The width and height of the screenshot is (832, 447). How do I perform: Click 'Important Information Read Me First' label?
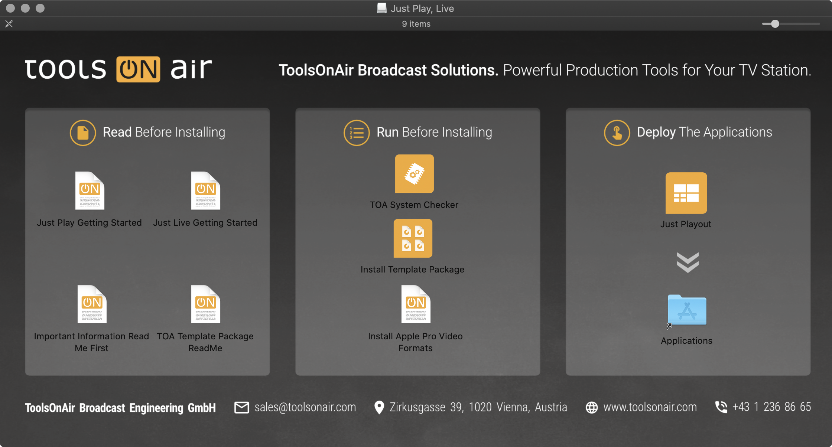point(91,342)
